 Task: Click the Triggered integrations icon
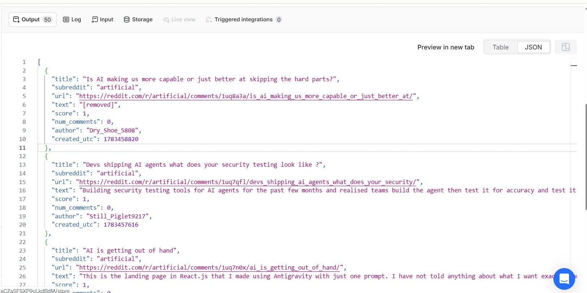coord(209,19)
